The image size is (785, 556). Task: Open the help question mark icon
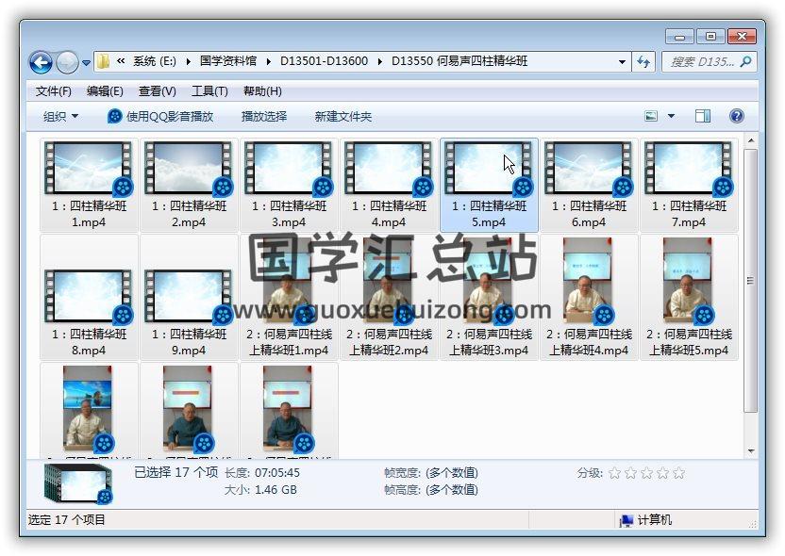[737, 116]
